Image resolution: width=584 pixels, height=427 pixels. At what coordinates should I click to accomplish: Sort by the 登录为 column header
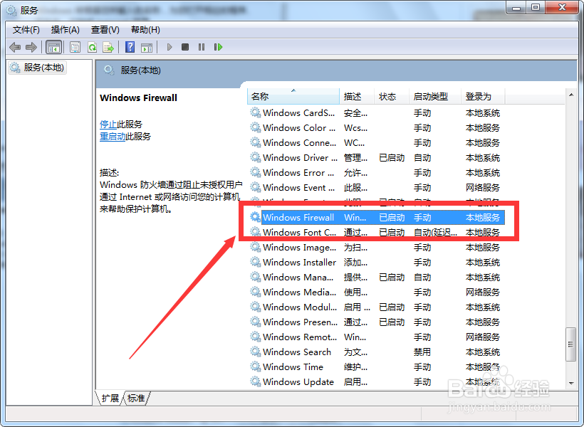[483, 96]
